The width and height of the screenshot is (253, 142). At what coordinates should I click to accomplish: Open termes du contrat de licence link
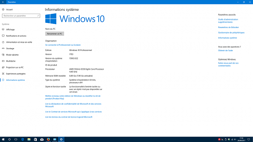[x=69, y=117]
